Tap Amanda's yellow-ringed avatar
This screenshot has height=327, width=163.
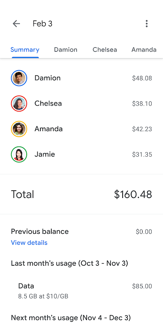click(19, 129)
